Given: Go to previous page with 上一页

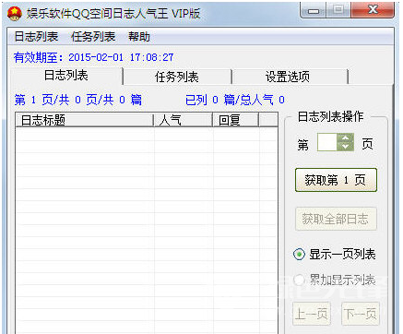Looking at the screenshot, I should pos(312,314).
